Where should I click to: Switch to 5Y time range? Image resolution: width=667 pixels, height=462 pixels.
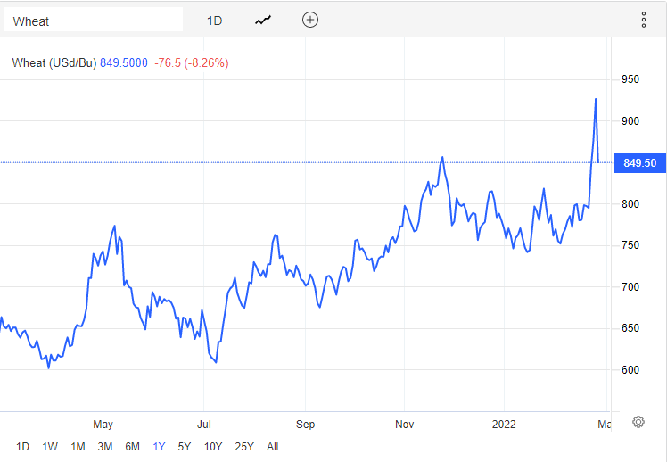[x=185, y=447]
